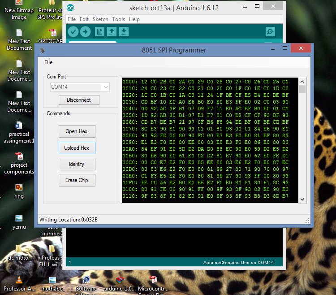Screen dimensions: 336x295
Task: Click the Arduino Open sketch up-arrow icon
Action: click(x=112, y=32)
